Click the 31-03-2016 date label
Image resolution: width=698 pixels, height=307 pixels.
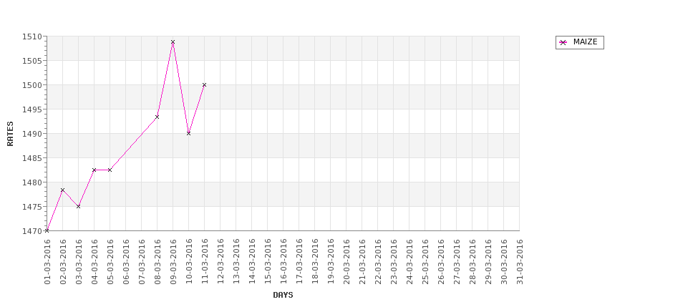tap(520, 262)
